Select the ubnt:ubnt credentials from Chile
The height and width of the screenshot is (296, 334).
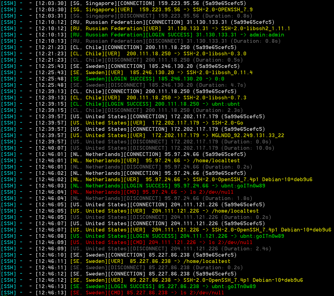[226, 104]
